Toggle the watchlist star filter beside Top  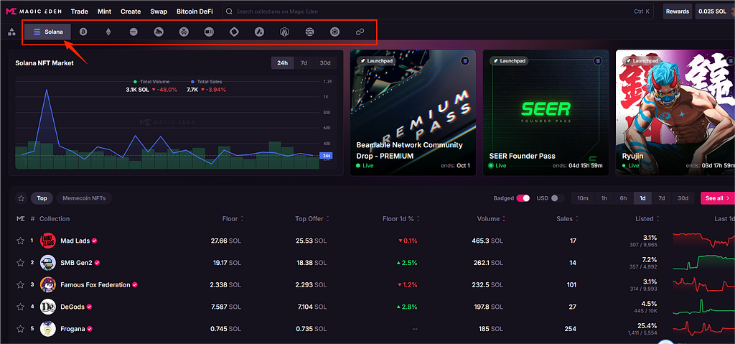[x=21, y=198]
